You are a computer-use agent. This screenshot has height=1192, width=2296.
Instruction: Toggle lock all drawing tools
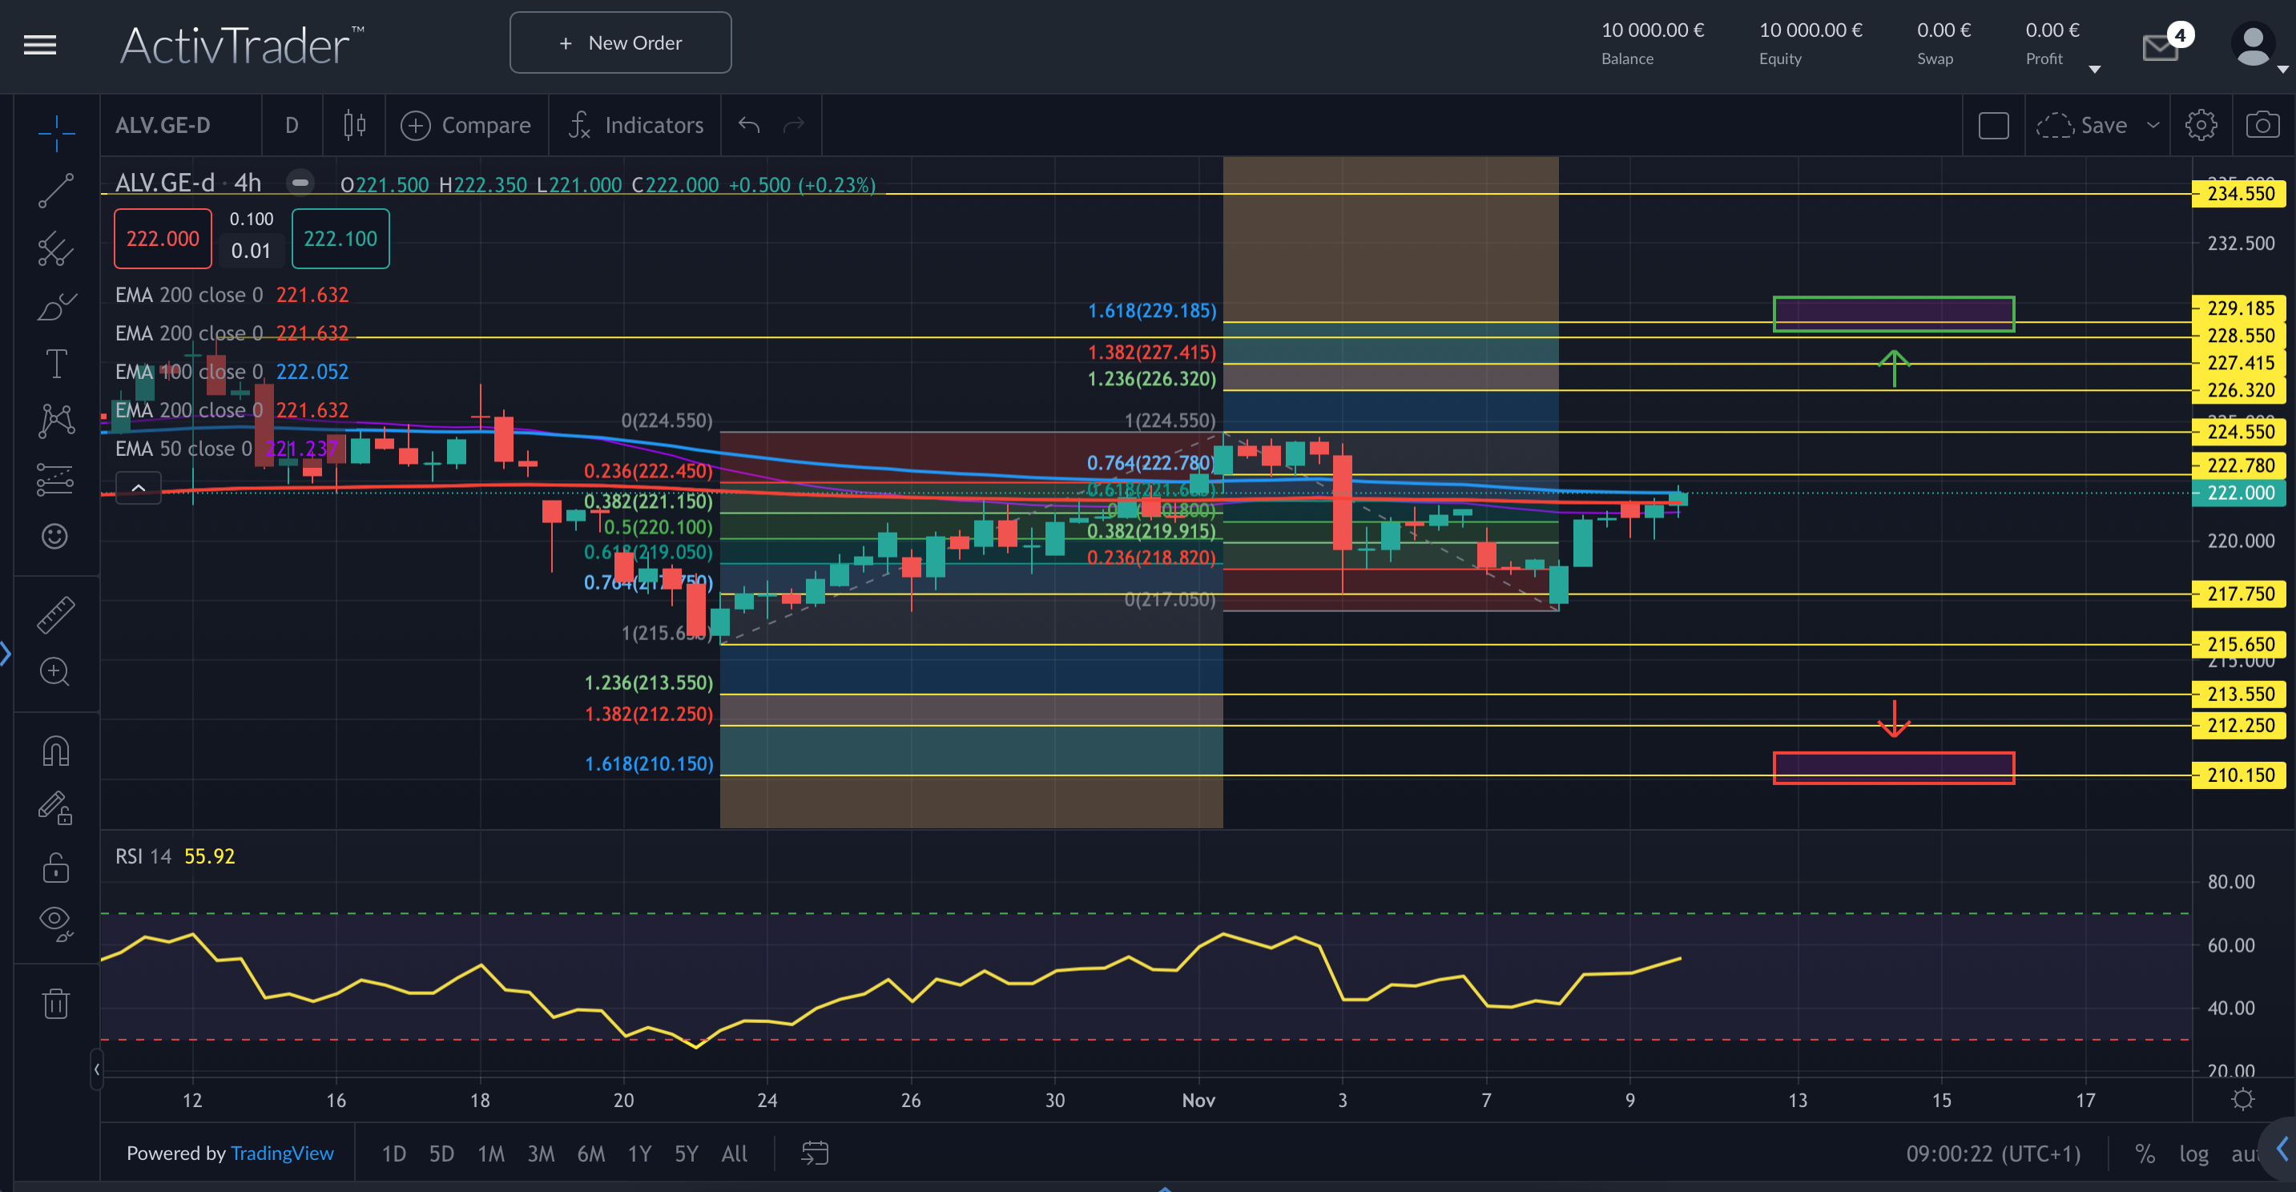(55, 867)
